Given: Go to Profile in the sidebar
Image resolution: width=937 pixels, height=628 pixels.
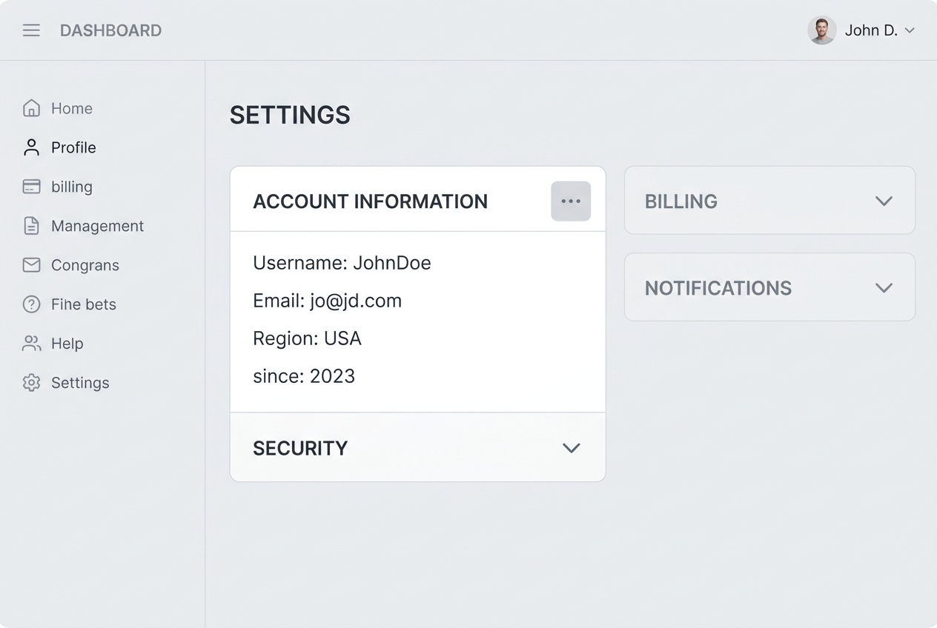Looking at the screenshot, I should coord(73,147).
